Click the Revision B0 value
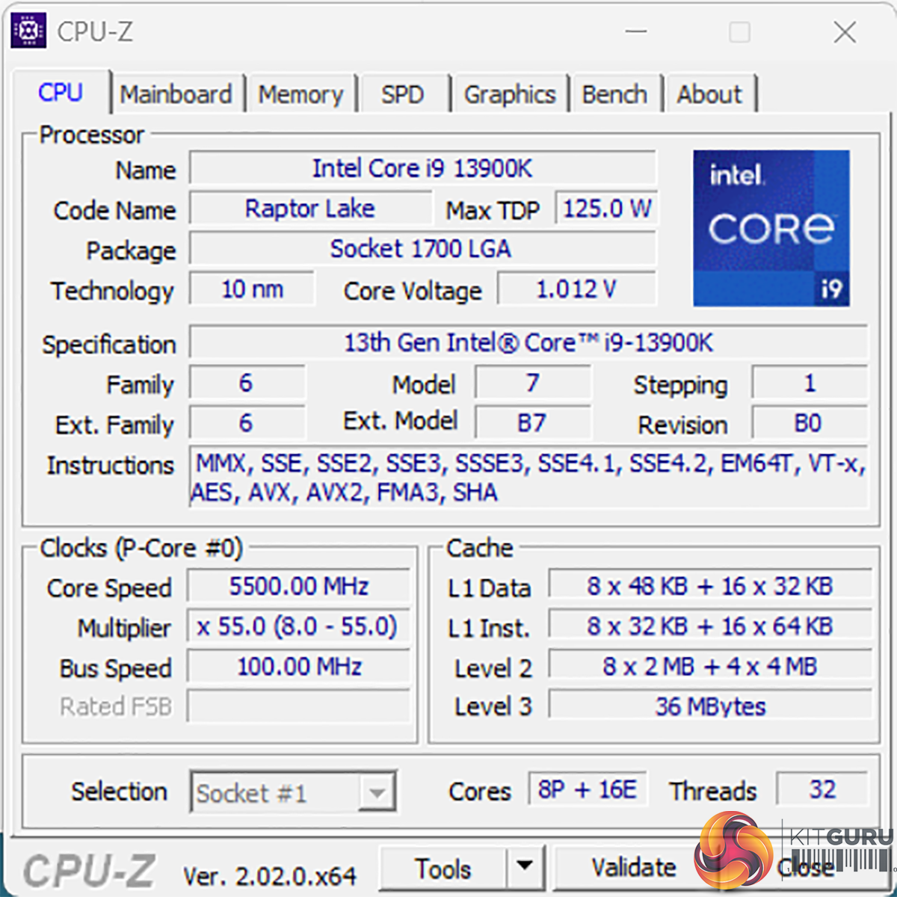 pos(809,423)
